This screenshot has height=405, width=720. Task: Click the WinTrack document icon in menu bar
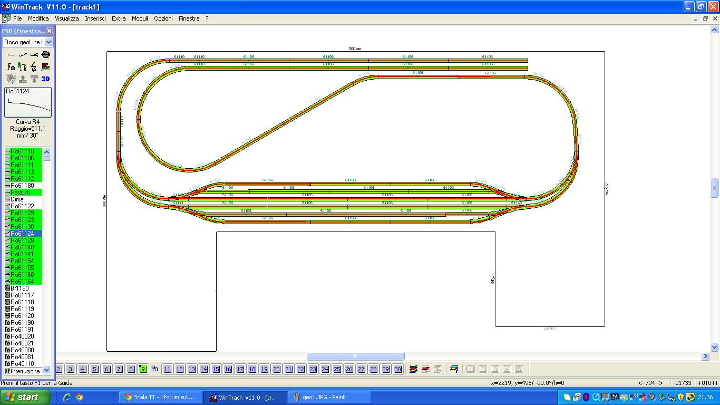click(x=6, y=18)
